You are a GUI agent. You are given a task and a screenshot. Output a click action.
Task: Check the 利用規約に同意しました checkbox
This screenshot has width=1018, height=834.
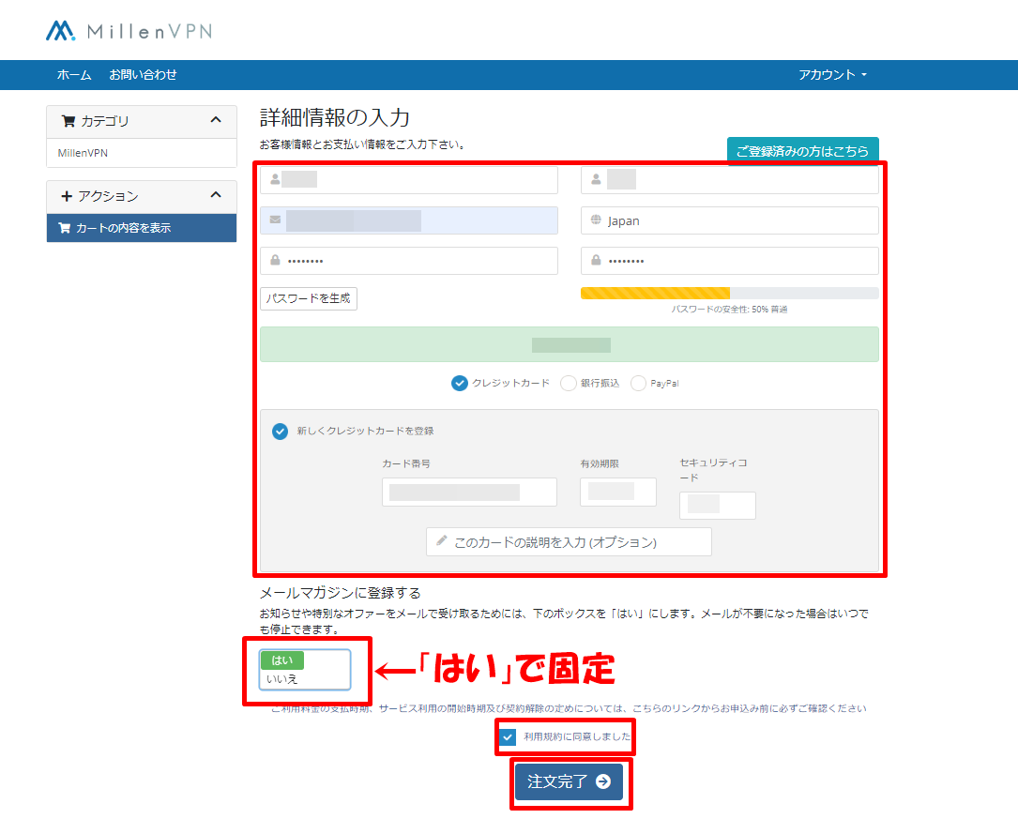507,737
